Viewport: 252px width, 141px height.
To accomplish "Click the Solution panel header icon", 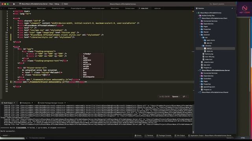I will tap(197, 9).
